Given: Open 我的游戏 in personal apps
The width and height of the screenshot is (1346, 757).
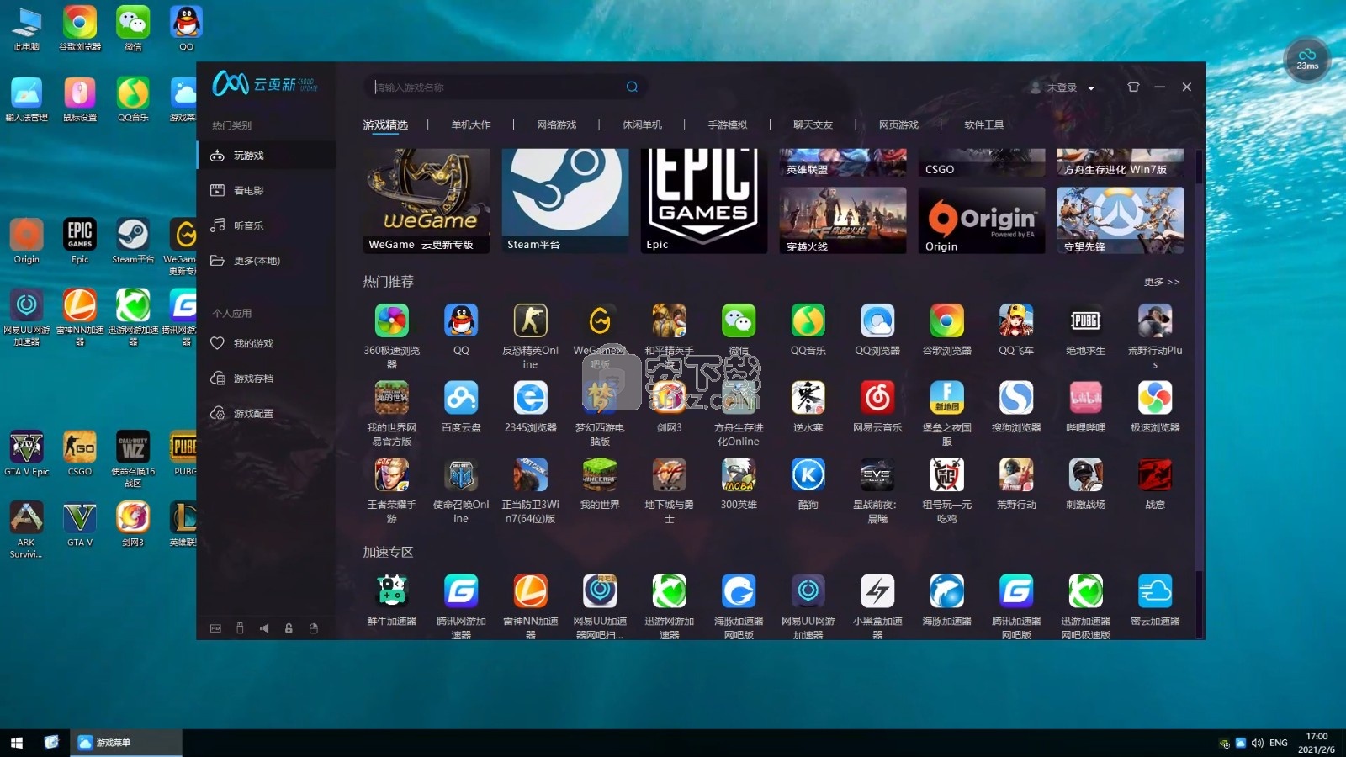Looking at the screenshot, I should pos(267,343).
